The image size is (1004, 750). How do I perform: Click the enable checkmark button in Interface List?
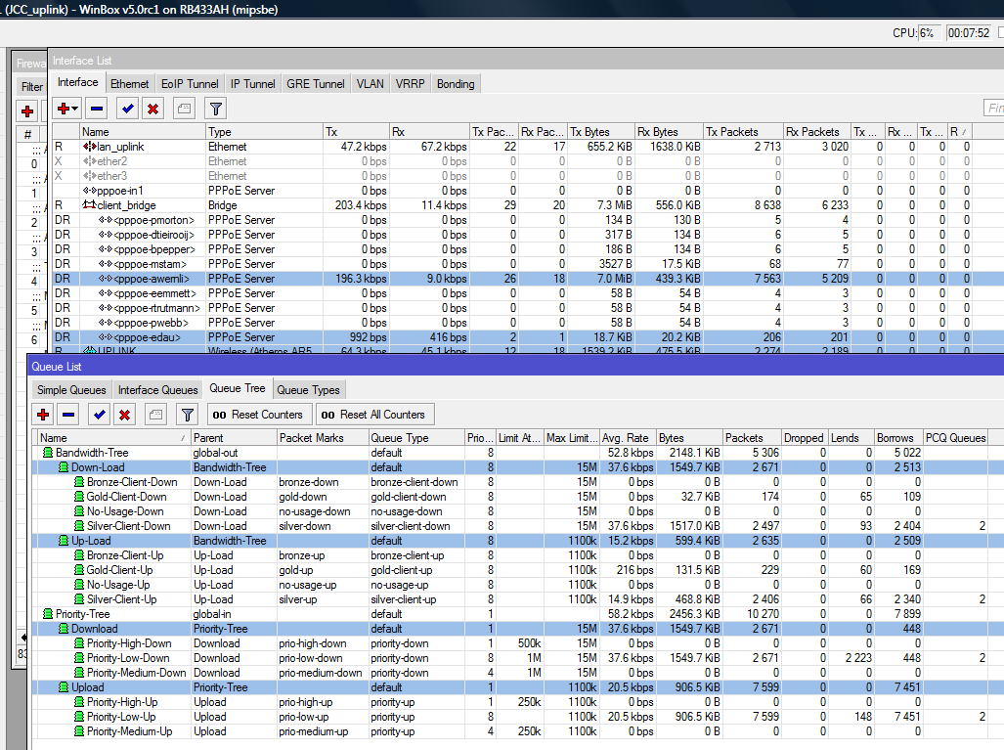click(127, 109)
